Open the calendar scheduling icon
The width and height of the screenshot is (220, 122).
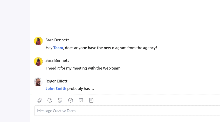[x=81, y=100]
